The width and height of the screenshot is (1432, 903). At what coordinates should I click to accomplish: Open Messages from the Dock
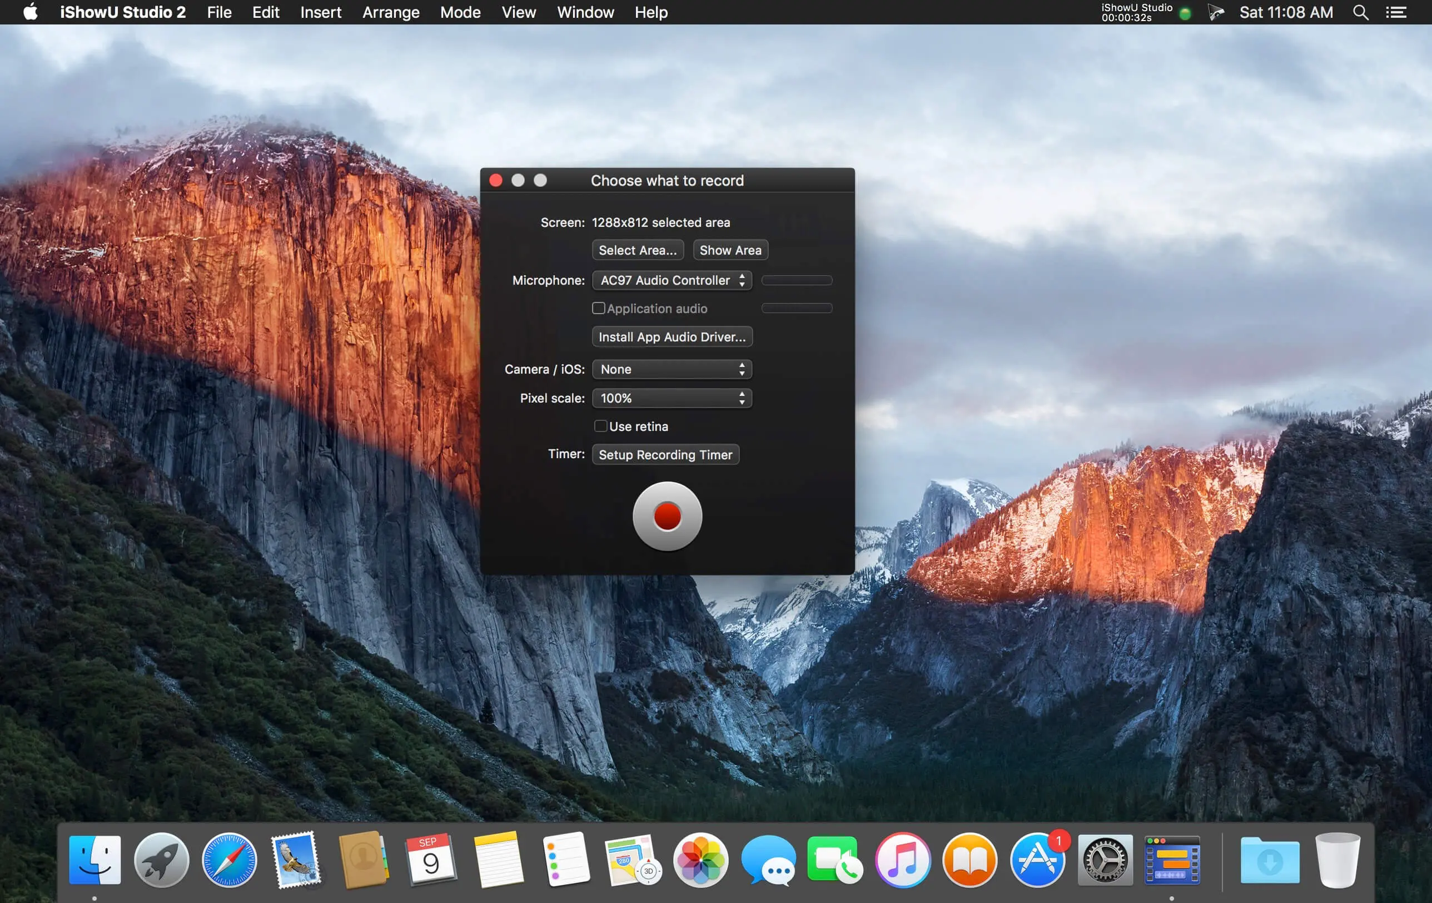[x=769, y=860]
